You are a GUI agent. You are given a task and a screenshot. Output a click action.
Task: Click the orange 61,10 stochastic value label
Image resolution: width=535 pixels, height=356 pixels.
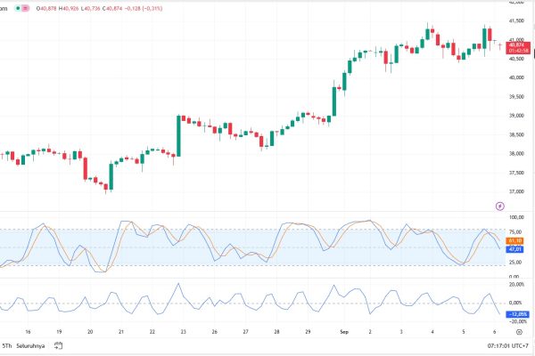pyautogui.click(x=516, y=240)
